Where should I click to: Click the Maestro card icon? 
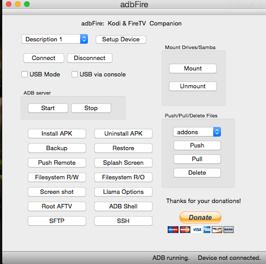(x=173, y=229)
